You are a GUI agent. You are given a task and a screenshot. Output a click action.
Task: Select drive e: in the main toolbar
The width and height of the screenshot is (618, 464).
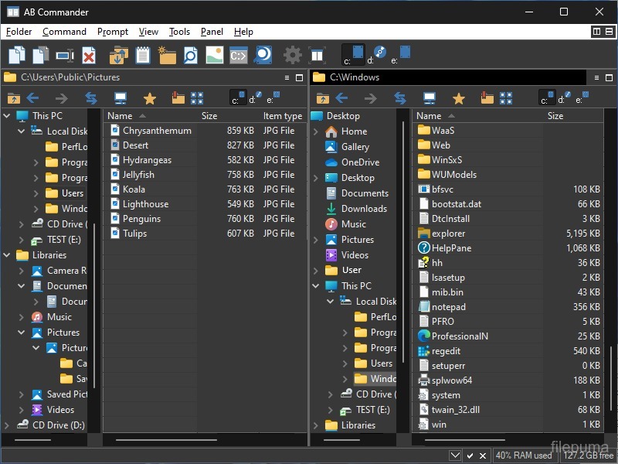[402, 55]
